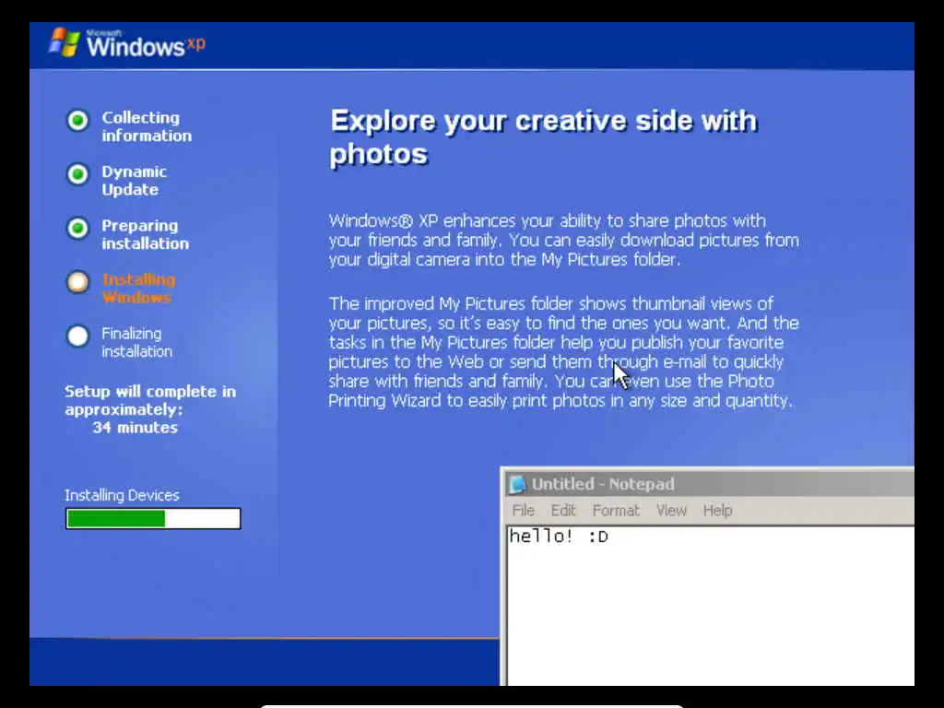Click the 'Explore your creative side with photos' heading
The width and height of the screenshot is (944, 708).
[543, 137]
